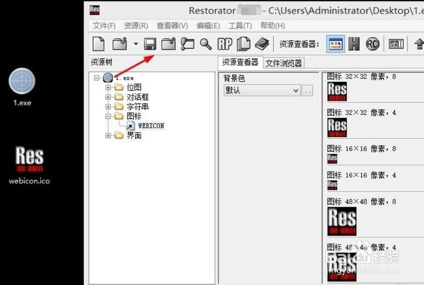Expand the 位图 folder node

[108, 87]
